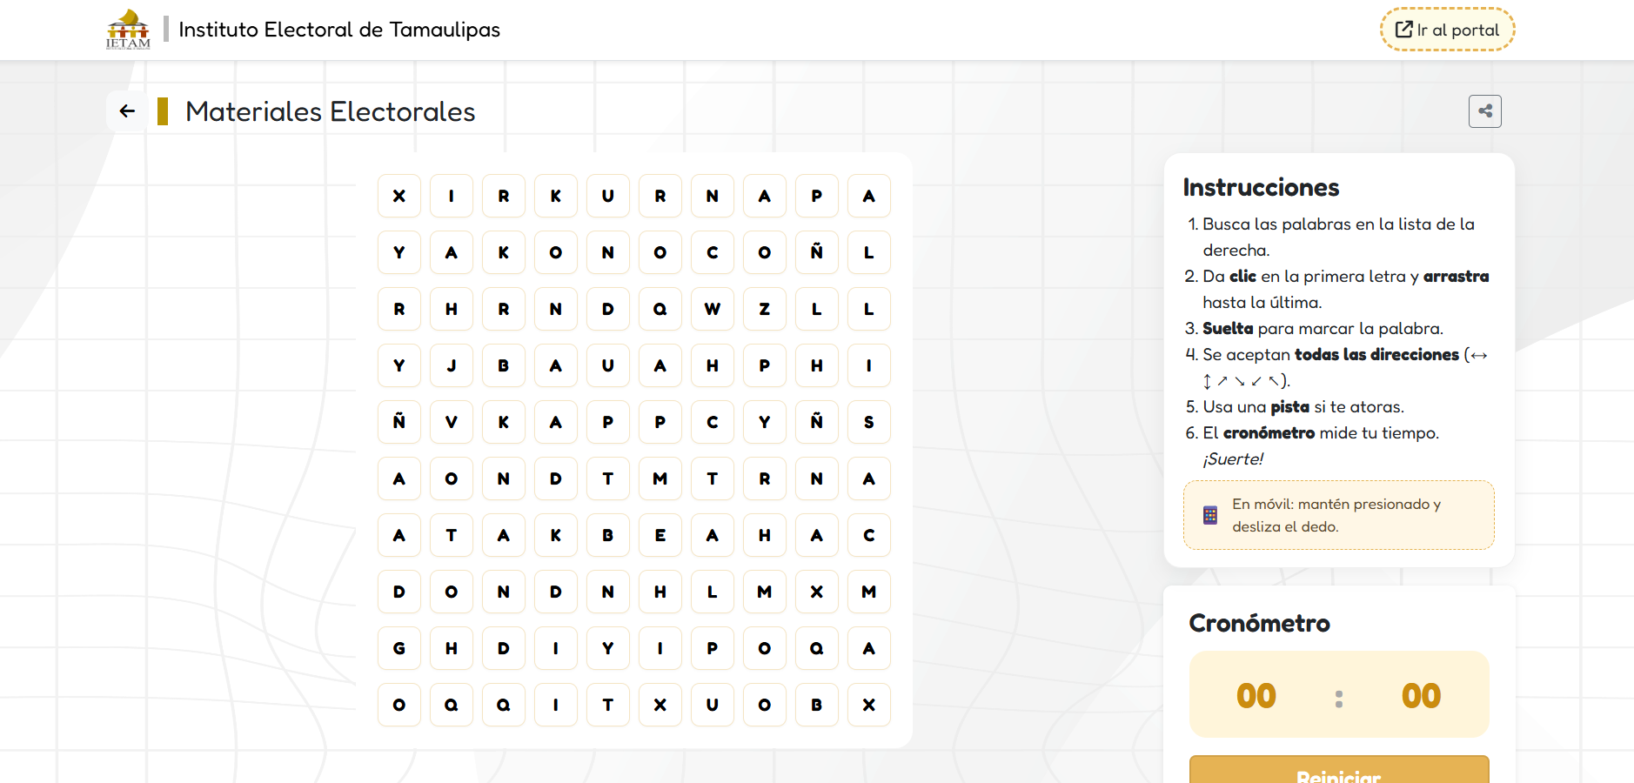Click the IETAM logo in the header
This screenshot has width=1634, height=783.
pyautogui.click(x=128, y=30)
